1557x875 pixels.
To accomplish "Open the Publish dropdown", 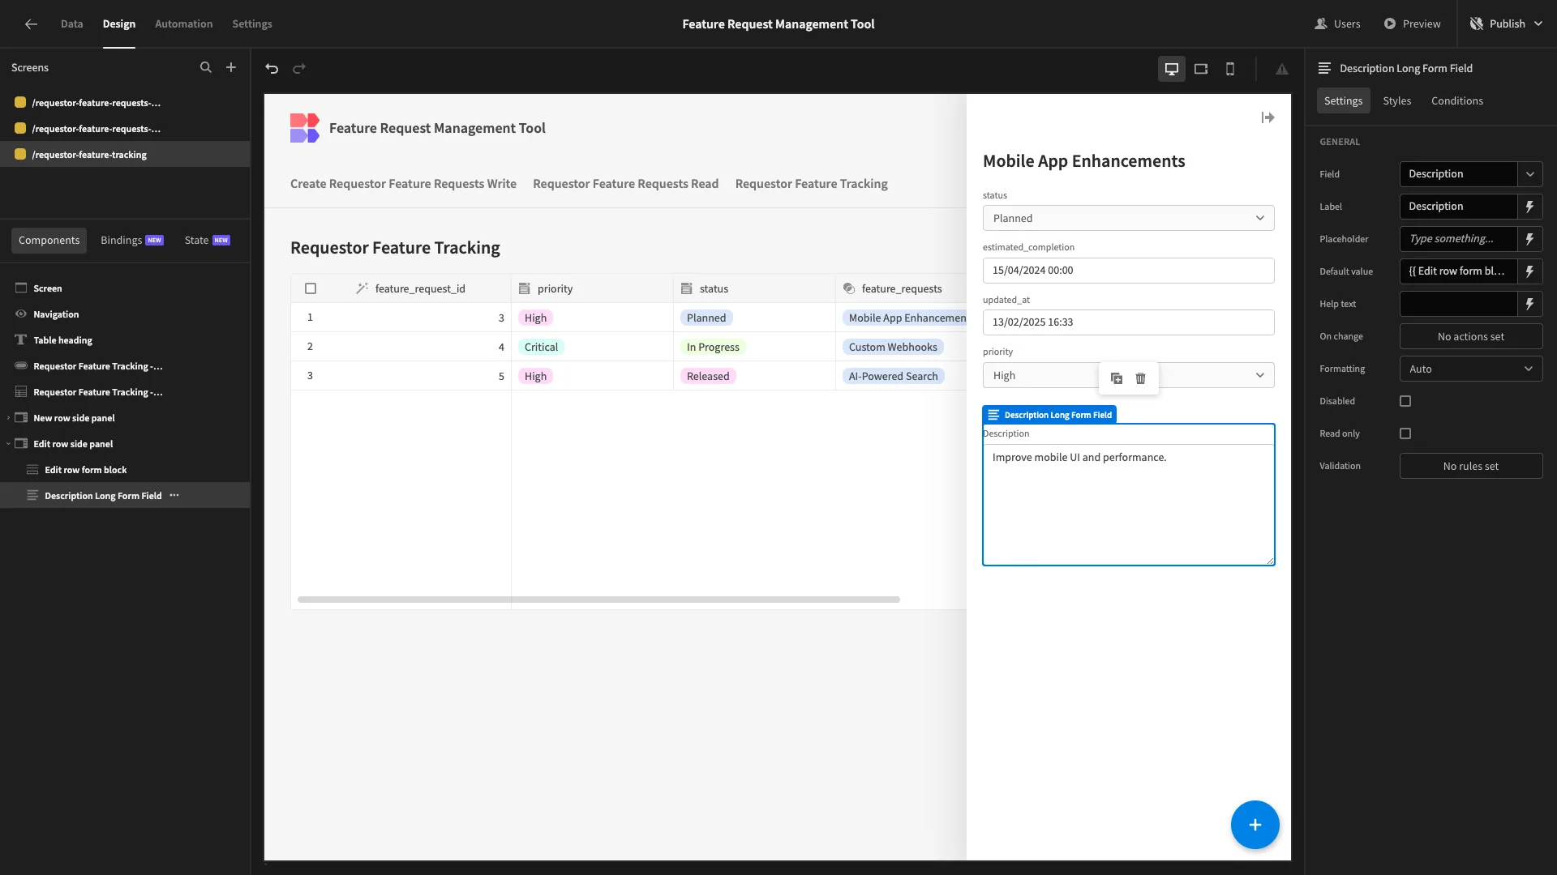I will coord(1507,24).
